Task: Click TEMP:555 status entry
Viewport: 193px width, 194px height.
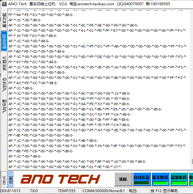Action: (66, 191)
